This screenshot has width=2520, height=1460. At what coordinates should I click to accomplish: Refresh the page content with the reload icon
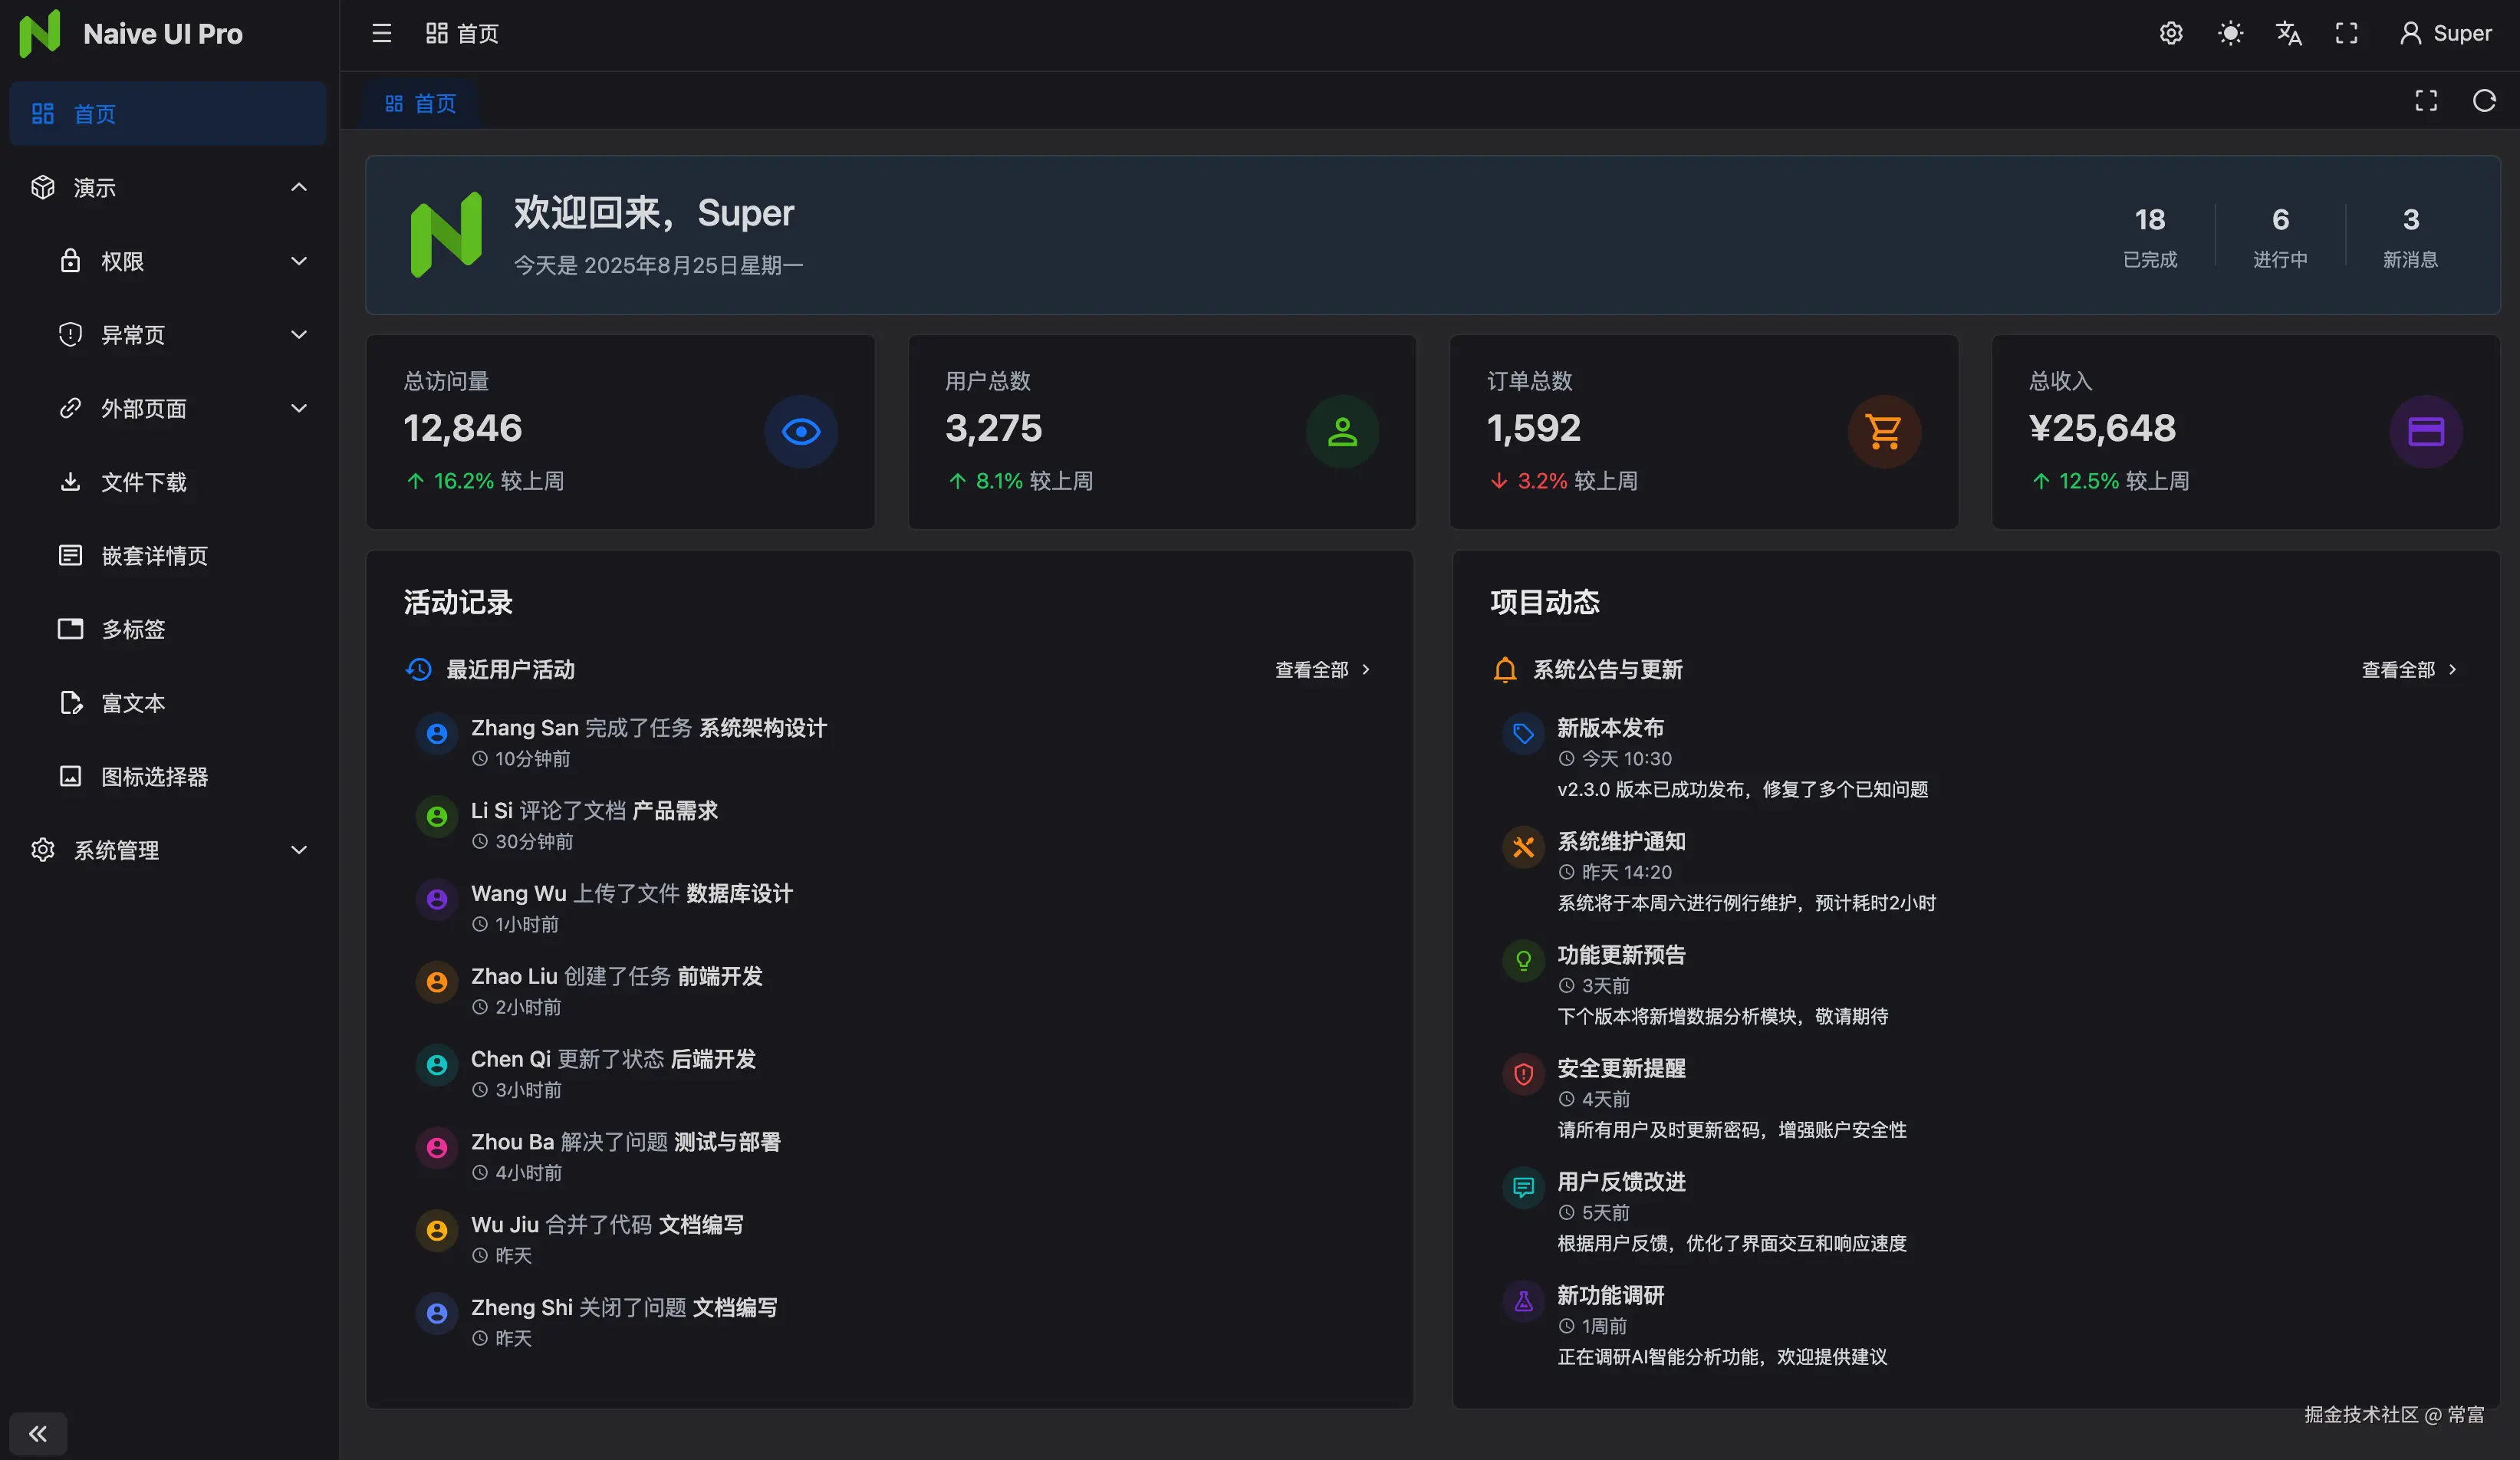click(2484, 101)
